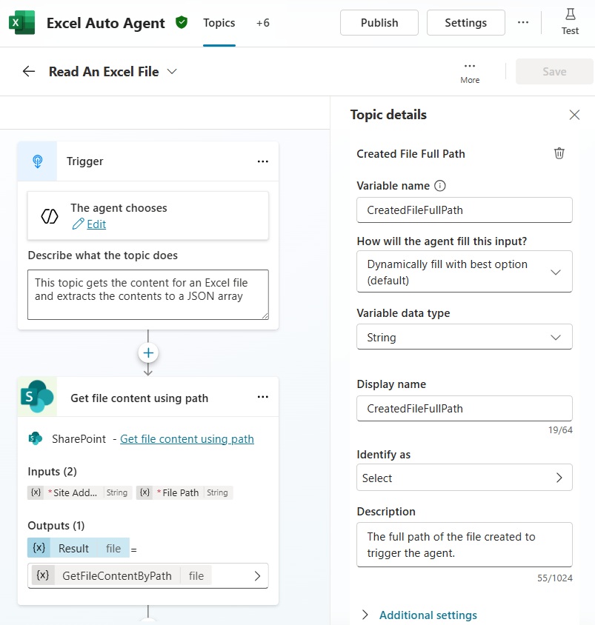Close the Topic details panel
This screenshot has width=595, height=625.
574,115
